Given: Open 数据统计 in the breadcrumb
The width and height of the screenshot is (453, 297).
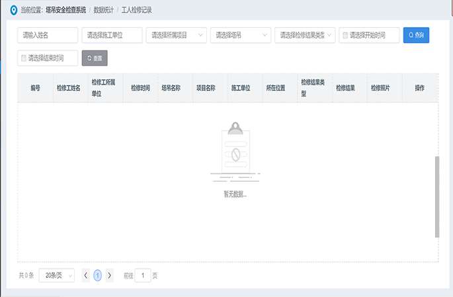Looking at the screenshot, I should tap(103, 11).
